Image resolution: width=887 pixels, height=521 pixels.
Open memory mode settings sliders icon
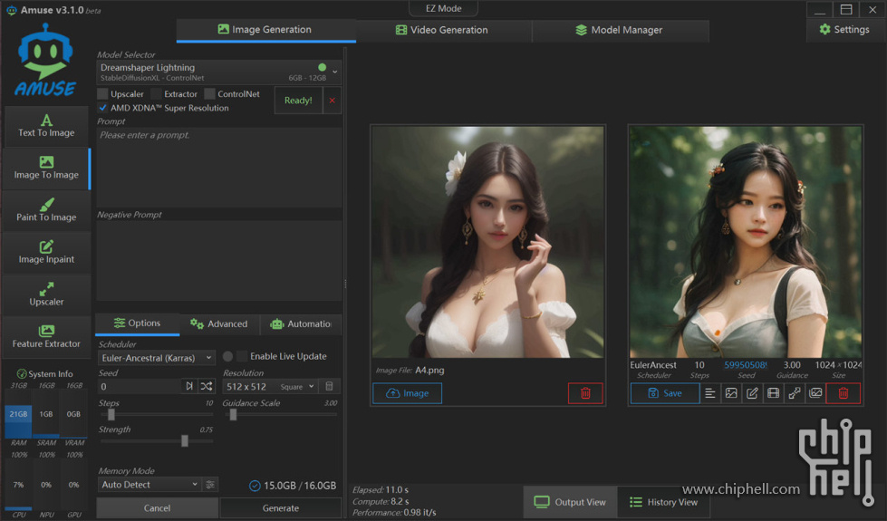click(x=210, y=485)
